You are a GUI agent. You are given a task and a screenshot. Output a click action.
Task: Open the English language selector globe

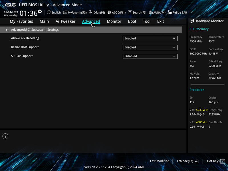tap(49, 12)
